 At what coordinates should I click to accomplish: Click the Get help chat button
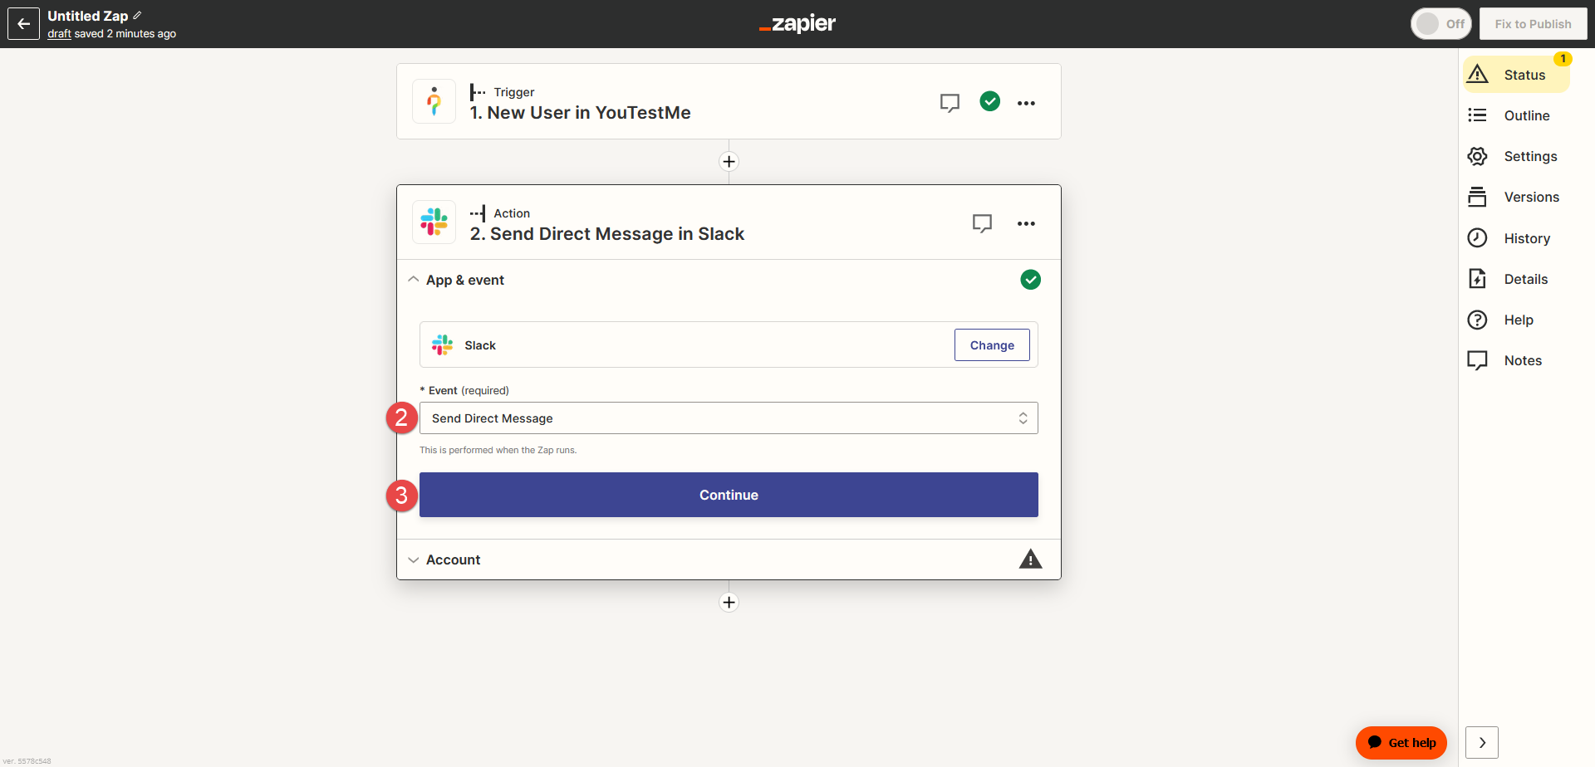click(x=1401, y=743)
